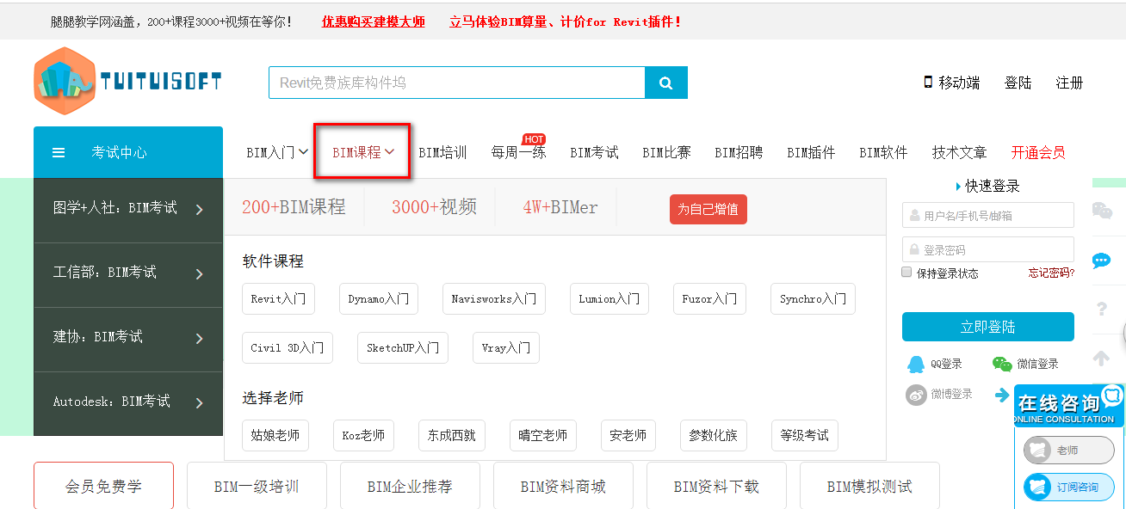This screenshot has height=509, width=1126.
Task: Select the Civil 3D入门 course tag
Action: [x=288, y=347]
